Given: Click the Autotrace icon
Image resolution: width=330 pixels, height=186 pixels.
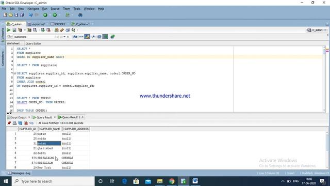Looking at the screenshot, I should [29, 30].
